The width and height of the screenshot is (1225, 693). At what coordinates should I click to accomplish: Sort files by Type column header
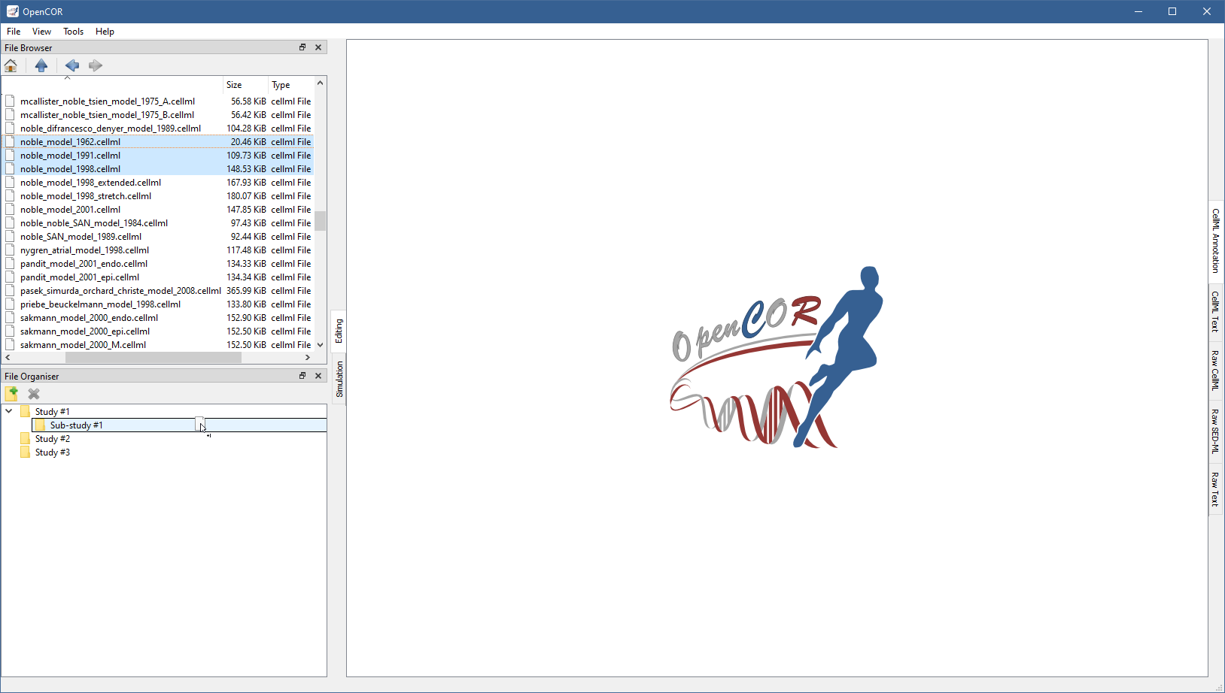tap(281, 85)
